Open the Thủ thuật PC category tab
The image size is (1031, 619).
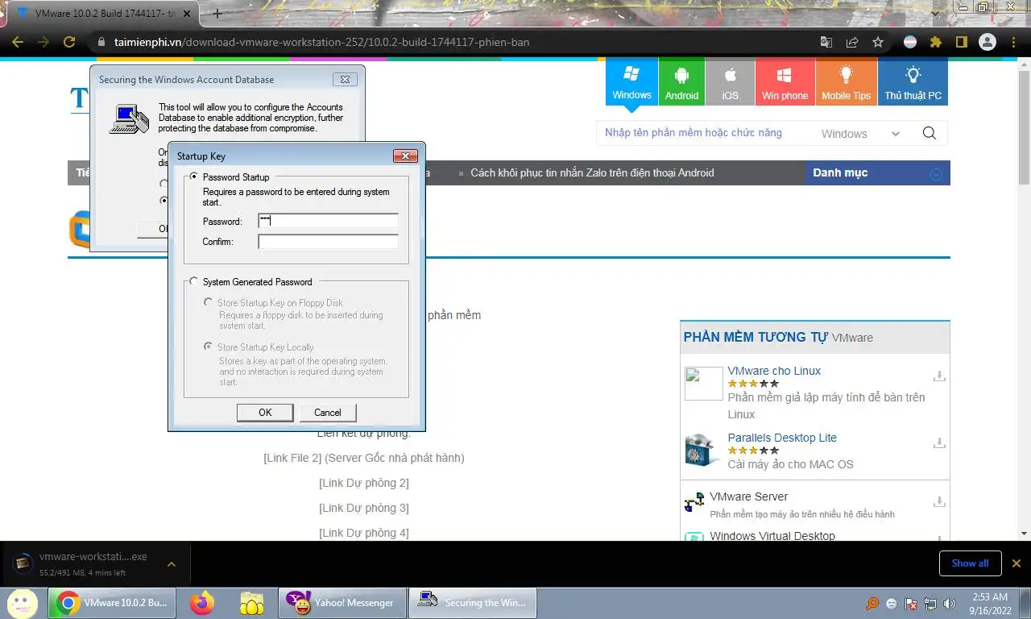[913, 82]
